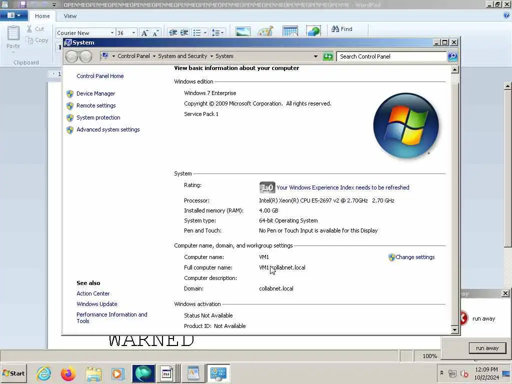Screen dimensions: 512x384
Task: Click the Insert object icon in WordPad
Action: coord(313,30)
